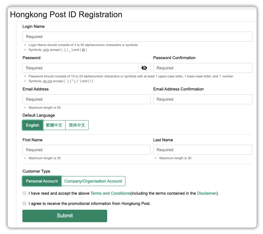Click the Customer Type label
The height and width of the screenshot is (234, 263).
[x=36, y=171]
